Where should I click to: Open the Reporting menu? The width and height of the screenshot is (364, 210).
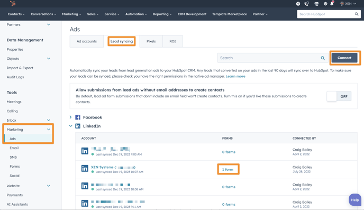click(162, 14)
